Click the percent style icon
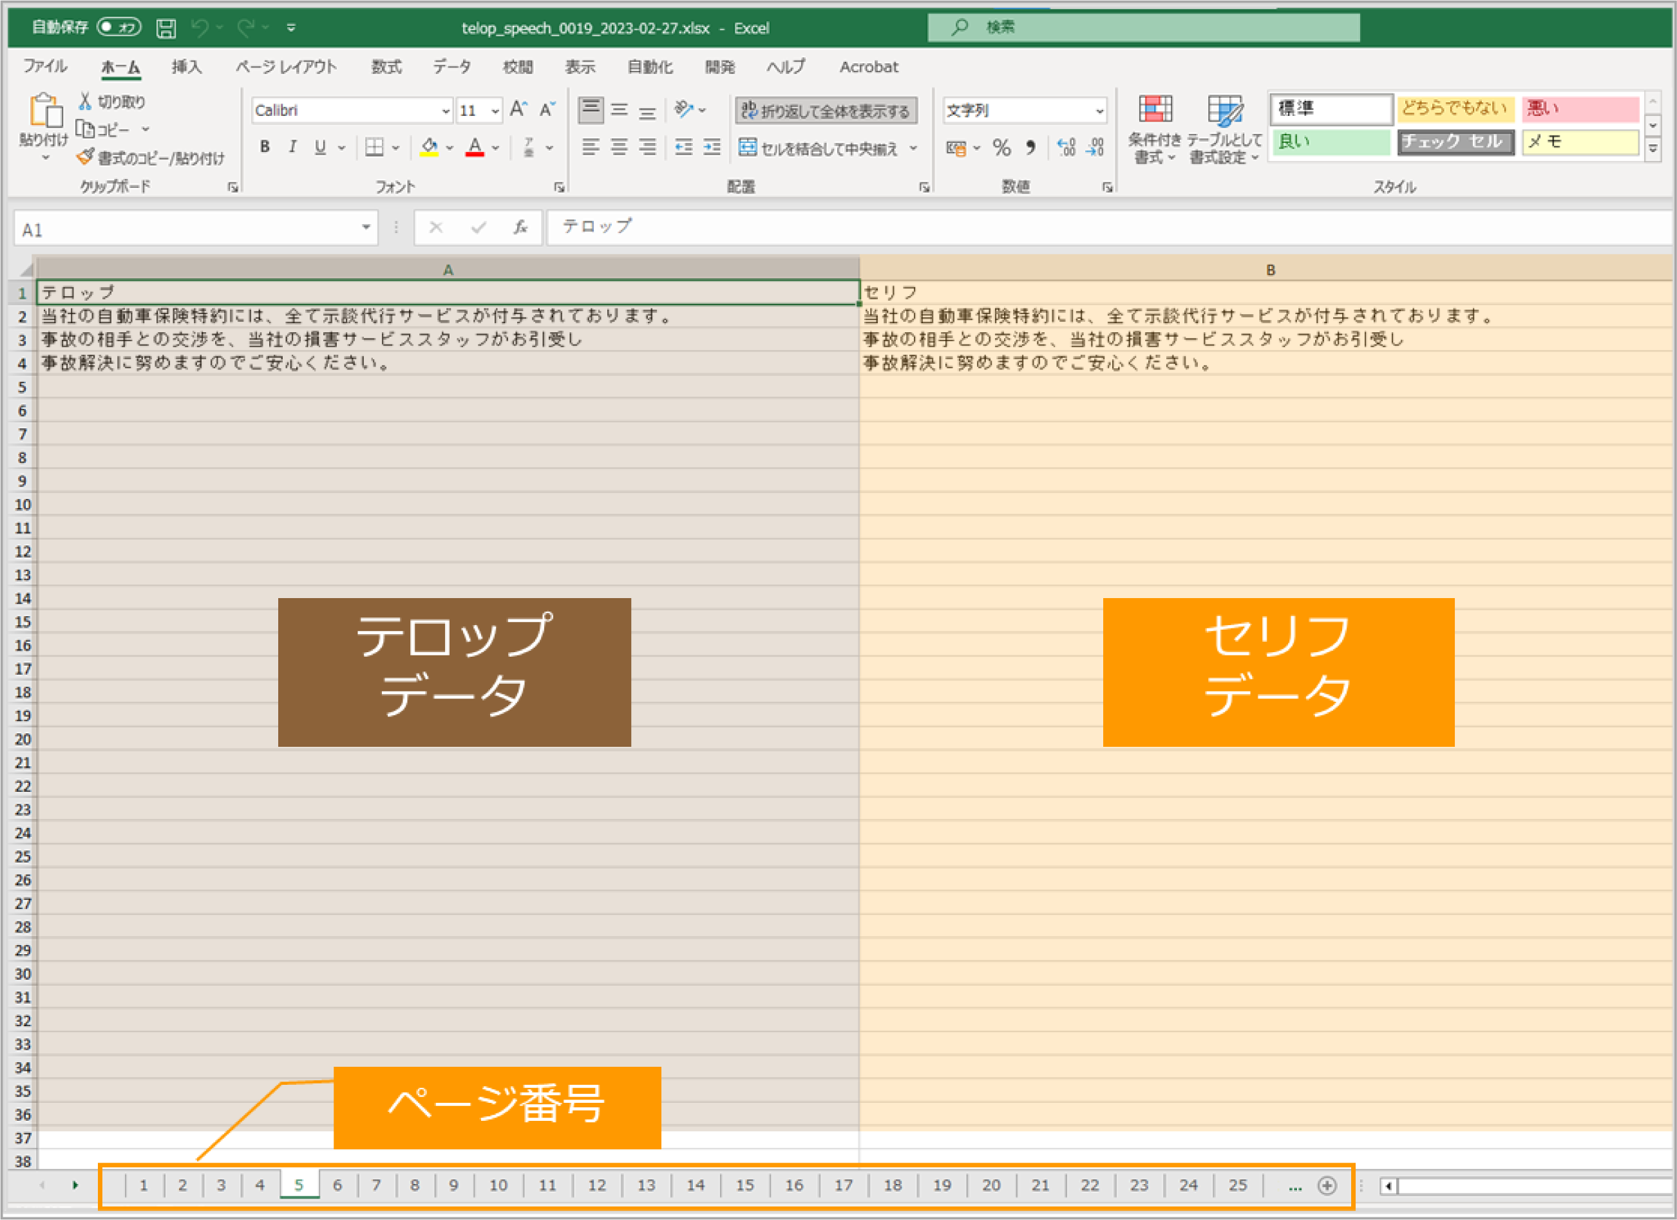This screenshot has height=1220, width=1677. tap(1002, 148)
